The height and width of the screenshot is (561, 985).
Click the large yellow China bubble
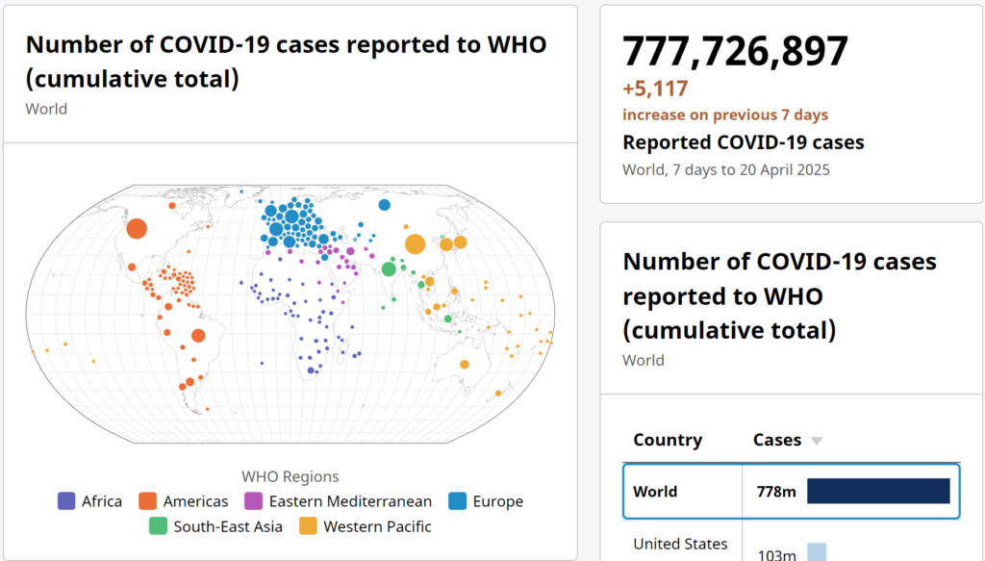tap(415, 243)
